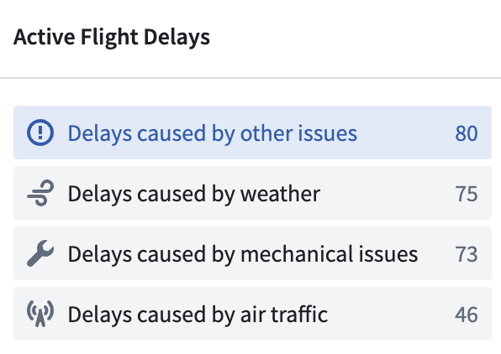Select the 'Delays caused by weather' row

252,193
